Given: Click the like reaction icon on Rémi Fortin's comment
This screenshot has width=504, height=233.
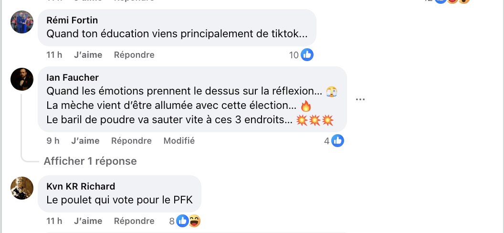Looking at the screenshot, I should point(307,55).
